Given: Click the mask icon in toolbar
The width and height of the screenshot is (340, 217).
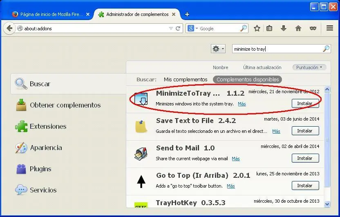Looking at the screenshot, I should point(313,28).
